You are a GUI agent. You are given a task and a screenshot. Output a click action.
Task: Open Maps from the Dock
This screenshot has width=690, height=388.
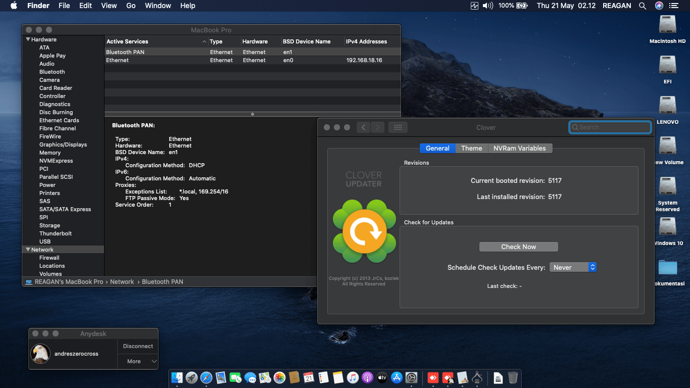pyautogui.click(x=265, y=377)
